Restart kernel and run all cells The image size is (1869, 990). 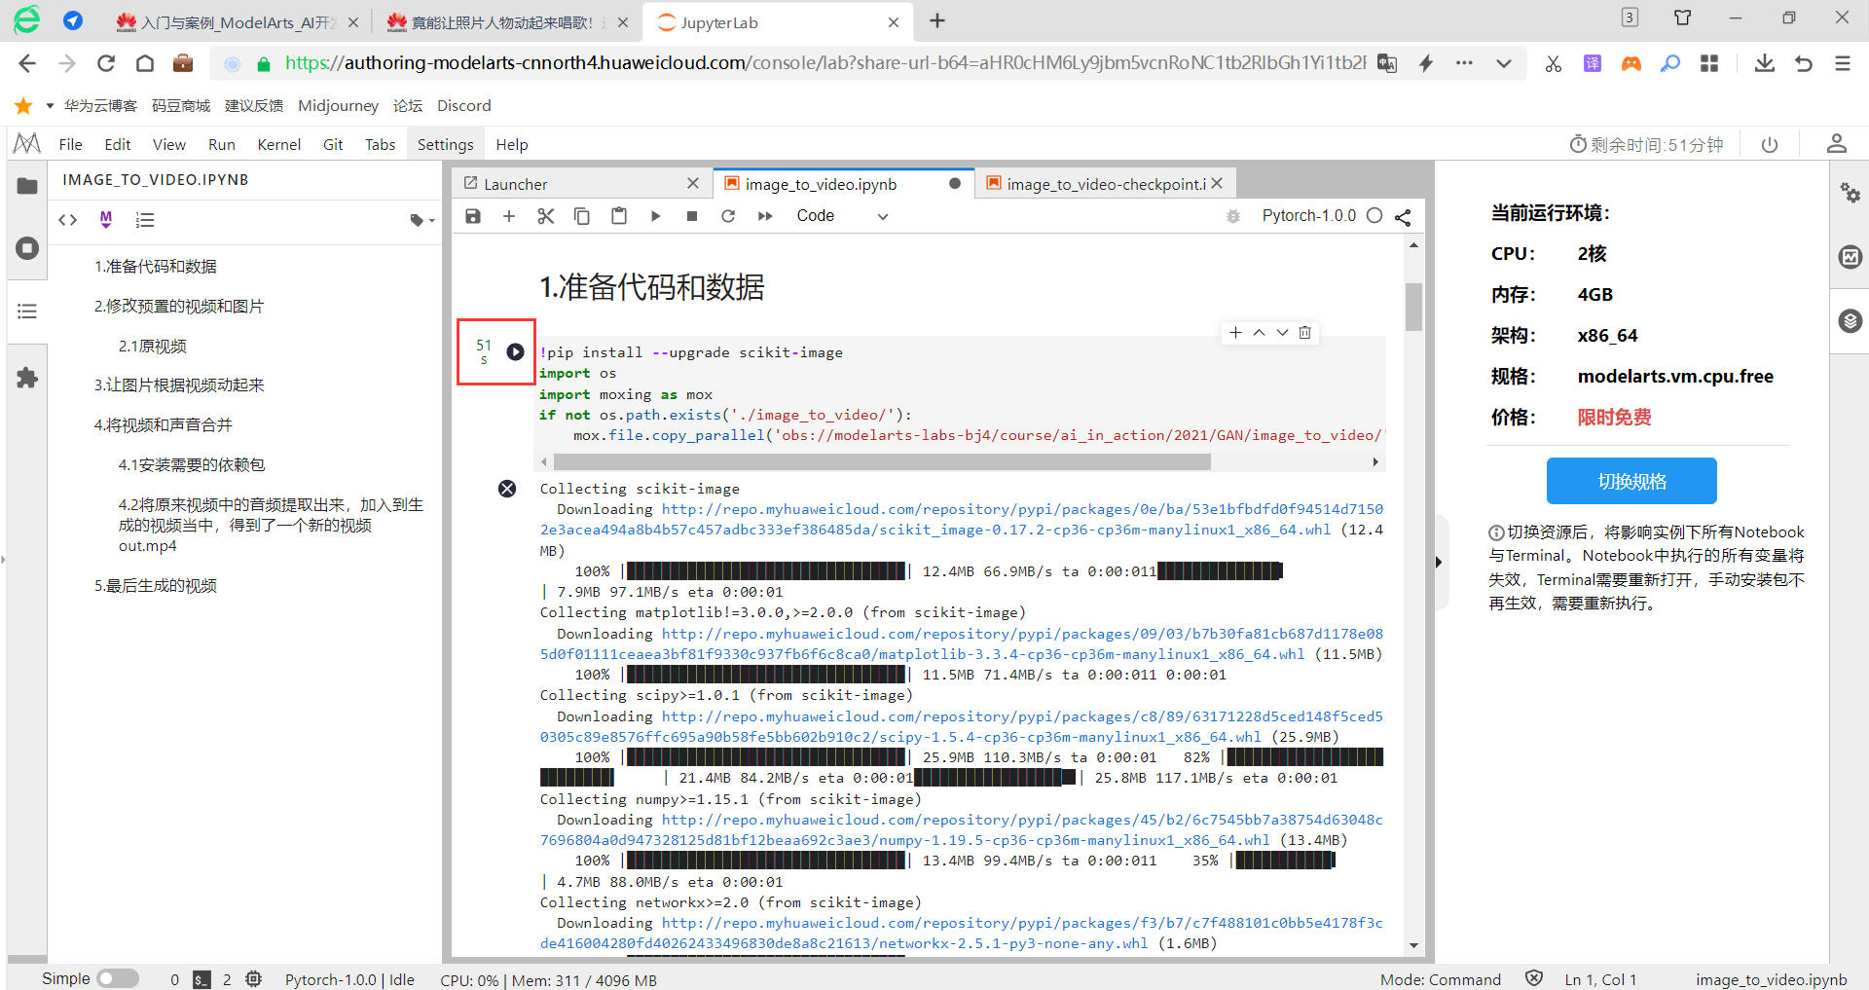pos(765,216)
